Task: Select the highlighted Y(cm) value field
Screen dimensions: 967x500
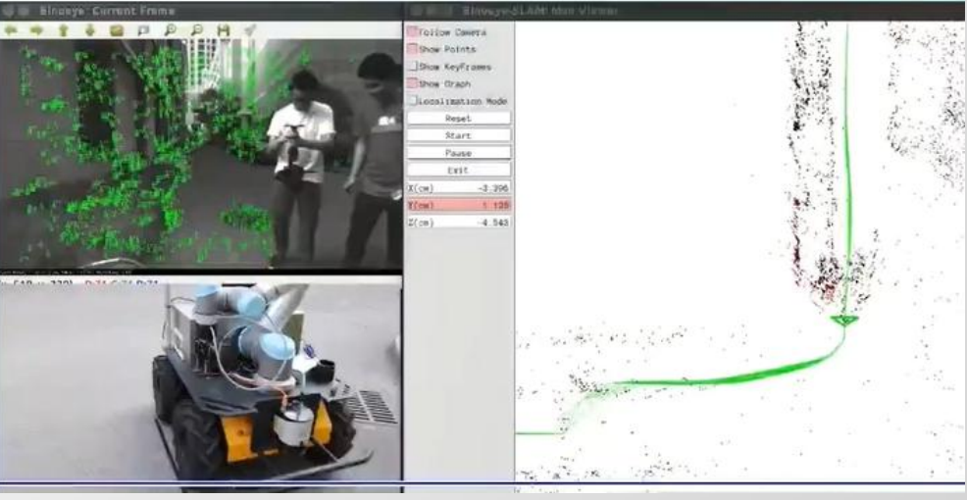Action: [x=459, y=205]
